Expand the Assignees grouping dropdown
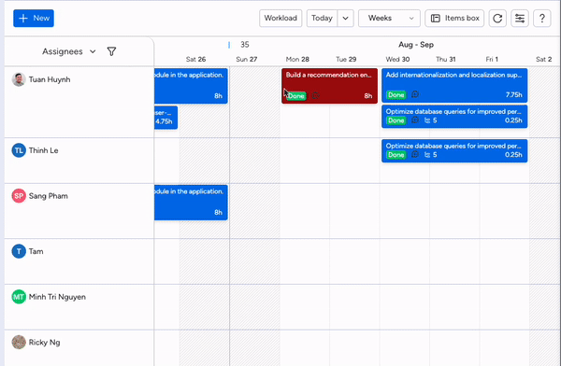 point(69,51)
